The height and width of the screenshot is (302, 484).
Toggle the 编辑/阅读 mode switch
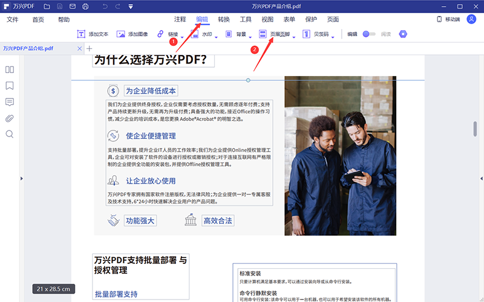(369, 34)
